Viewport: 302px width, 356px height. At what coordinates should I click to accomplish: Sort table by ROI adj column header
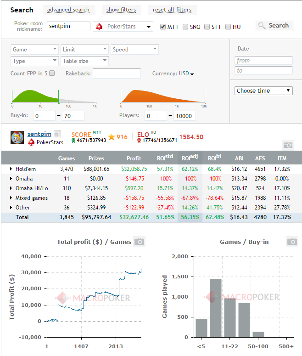190,158
